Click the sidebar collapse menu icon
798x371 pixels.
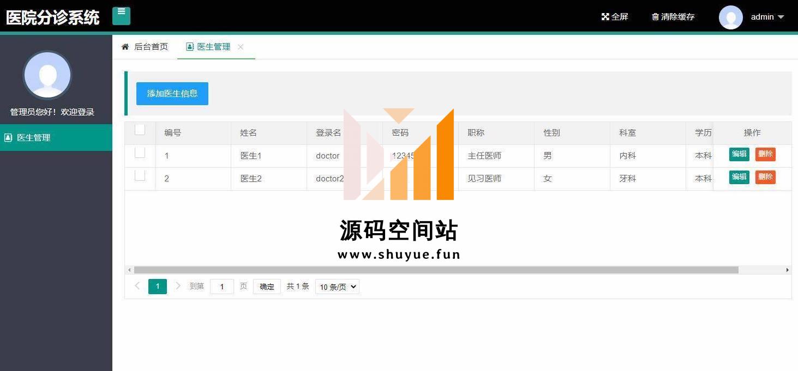click(x=121, y=15)
